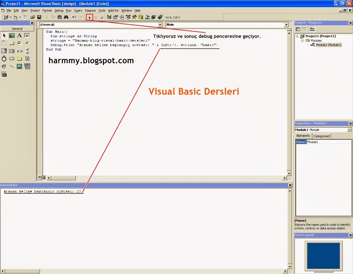Select the OptionButton control in the toolbox
353x274 pixels.
pyautogui.click(x=27, y=43)
